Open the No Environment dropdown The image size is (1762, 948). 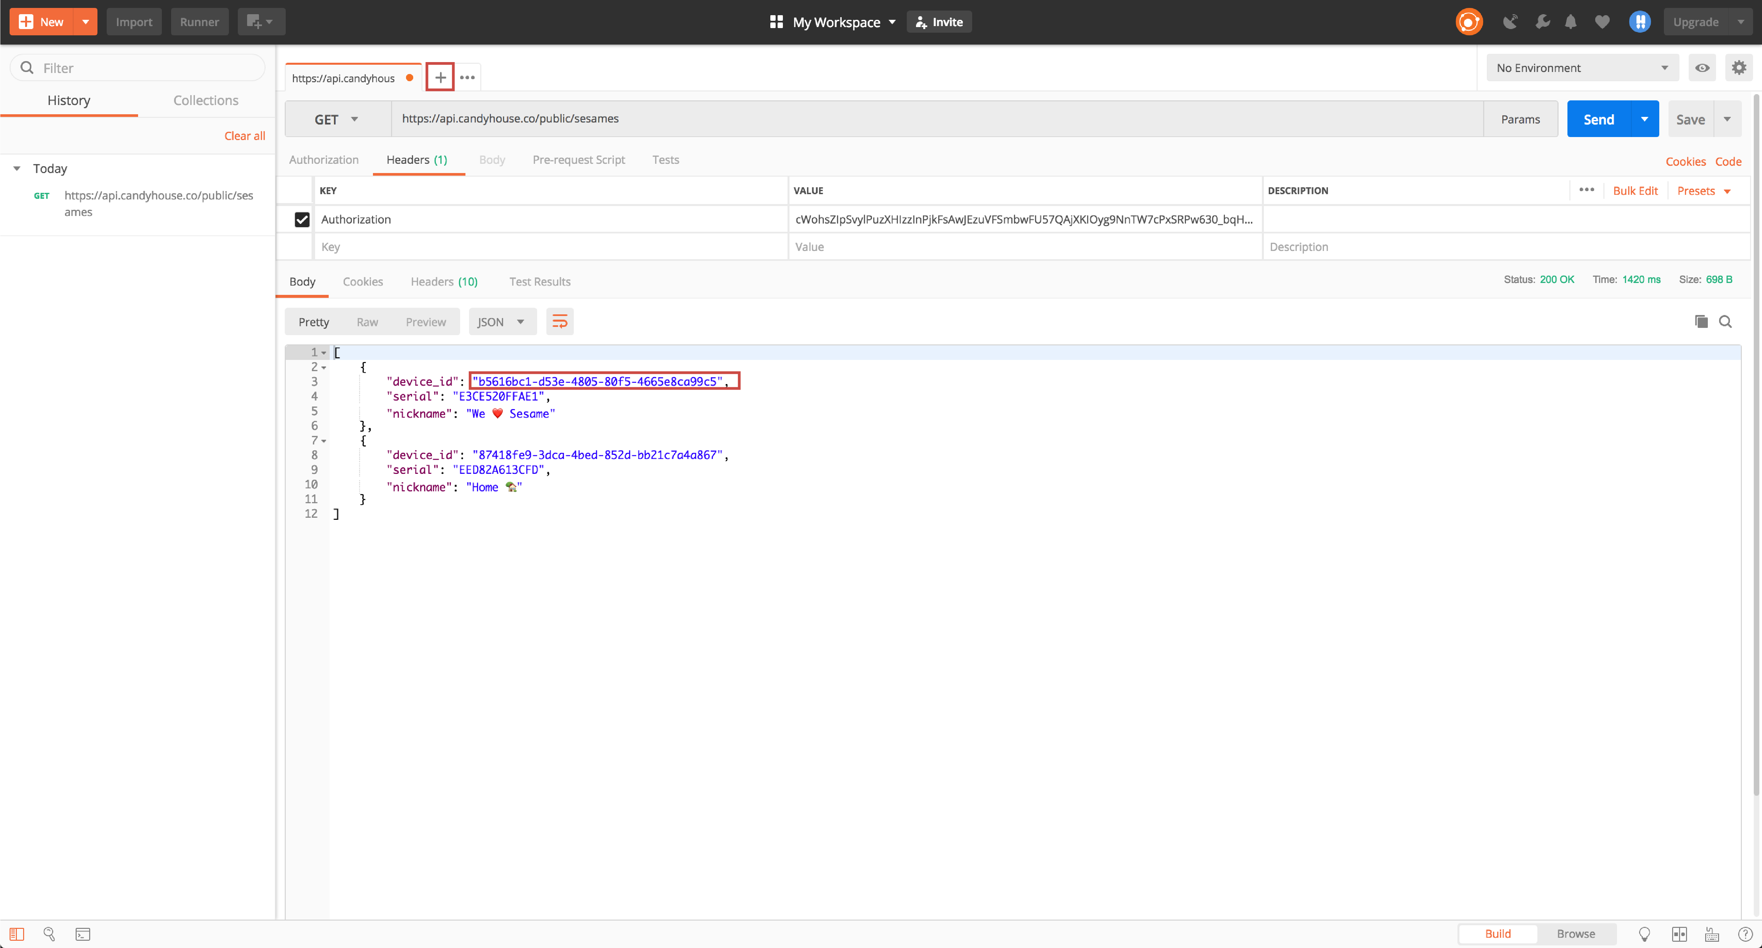(x=1582, y=68)
